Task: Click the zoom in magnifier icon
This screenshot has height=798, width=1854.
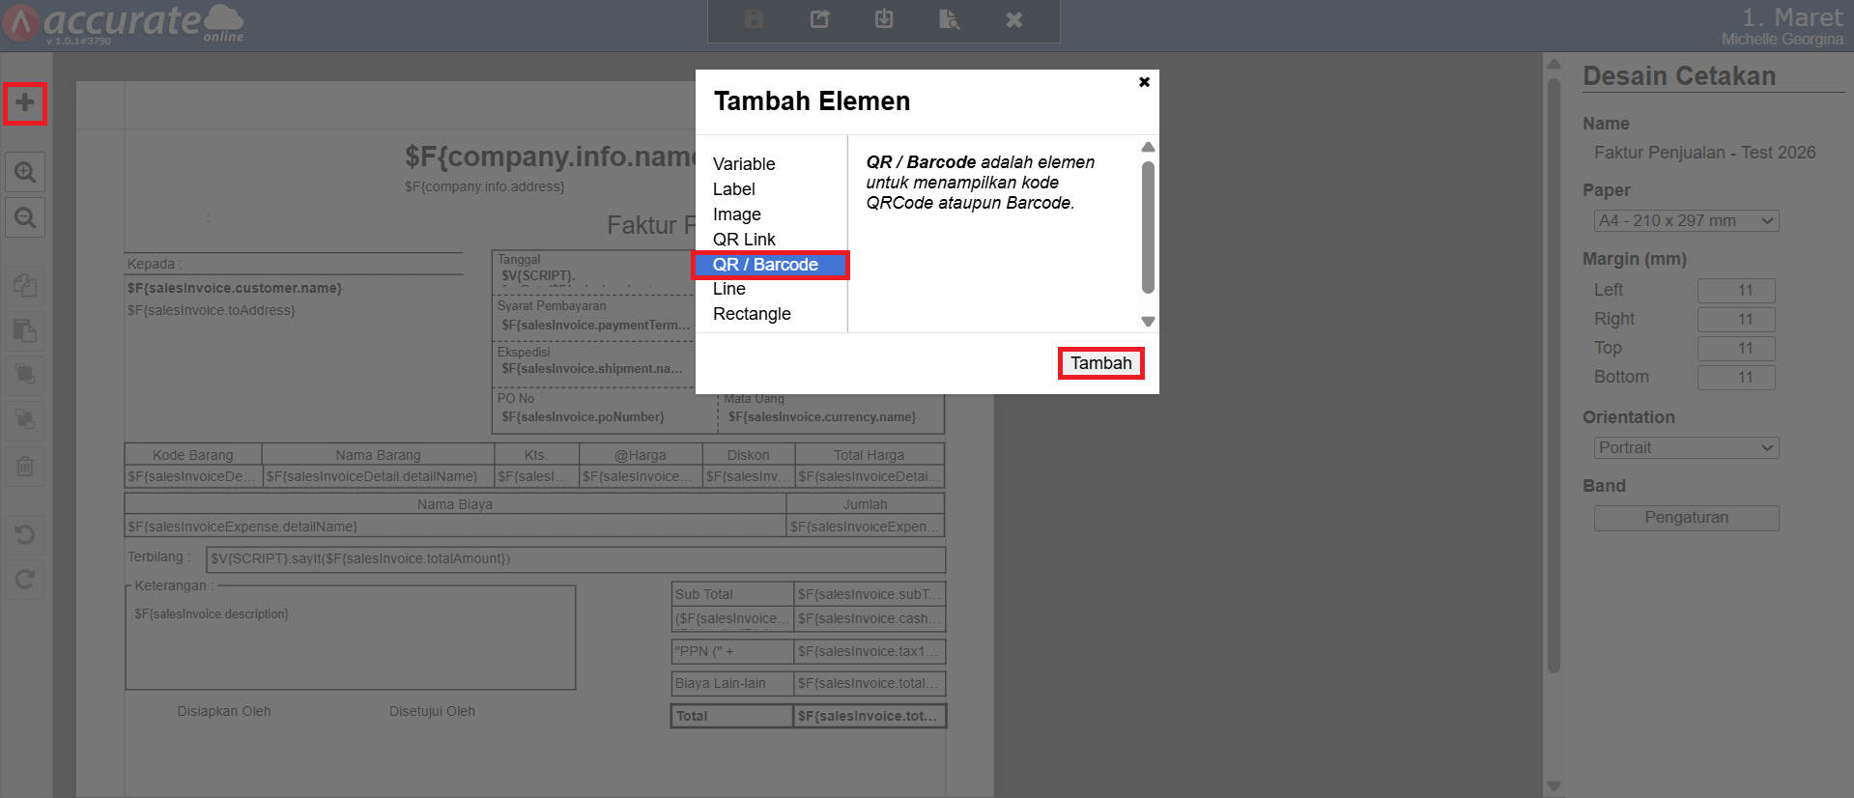Action: pyautogui.click(x=25, y=173)
